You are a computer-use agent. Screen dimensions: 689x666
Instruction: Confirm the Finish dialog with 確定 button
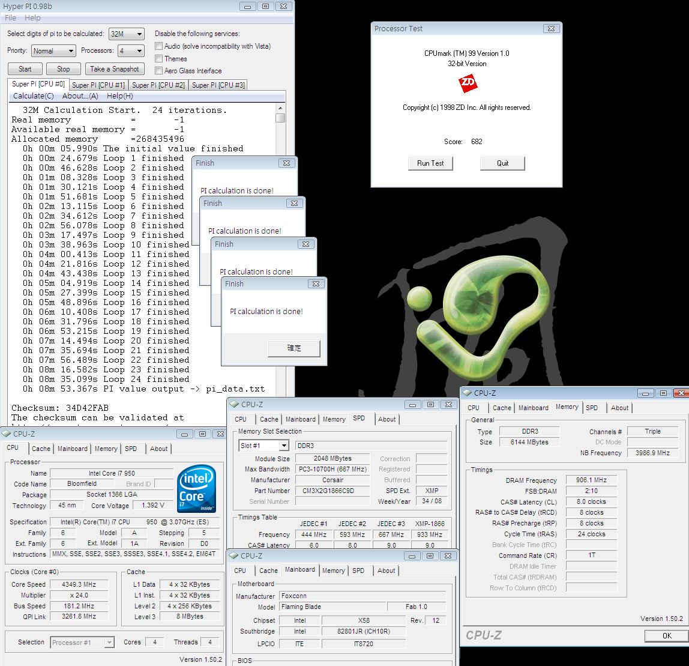(x=294, y=348)
